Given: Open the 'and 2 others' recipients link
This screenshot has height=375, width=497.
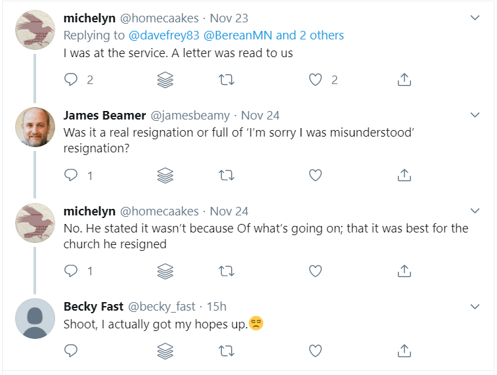Looking at the screenshot, I should (x=310, y=35).
